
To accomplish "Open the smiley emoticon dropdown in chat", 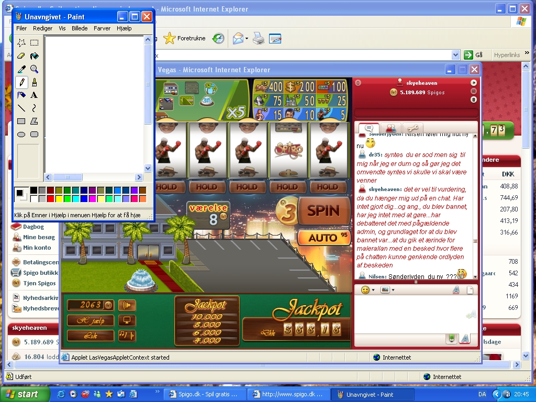I will pyautogui.click(x=368, y=290).
